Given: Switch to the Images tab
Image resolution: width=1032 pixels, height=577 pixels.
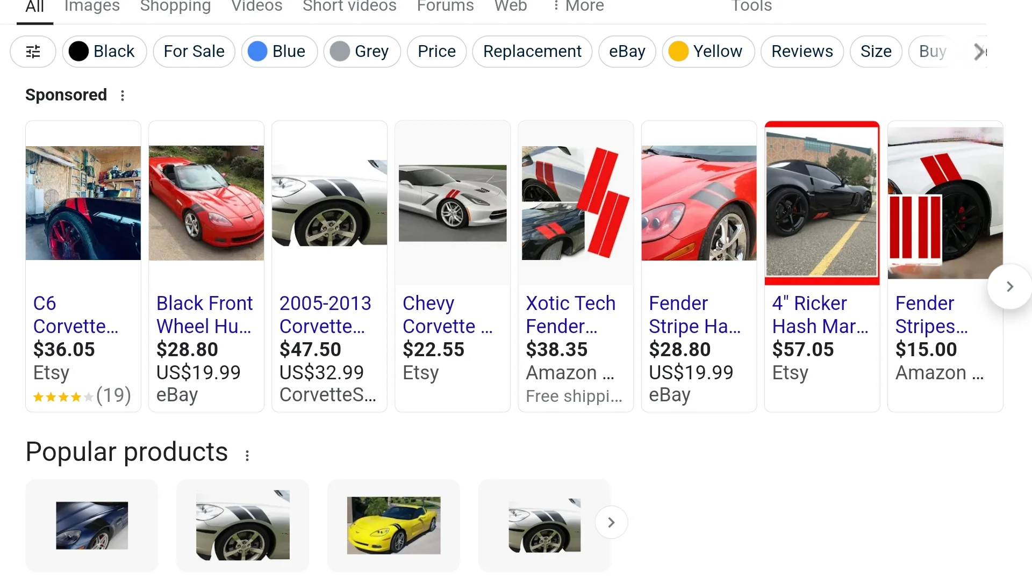Looking at the screenshot, I should pyautogui.click(x=92, y=6).
